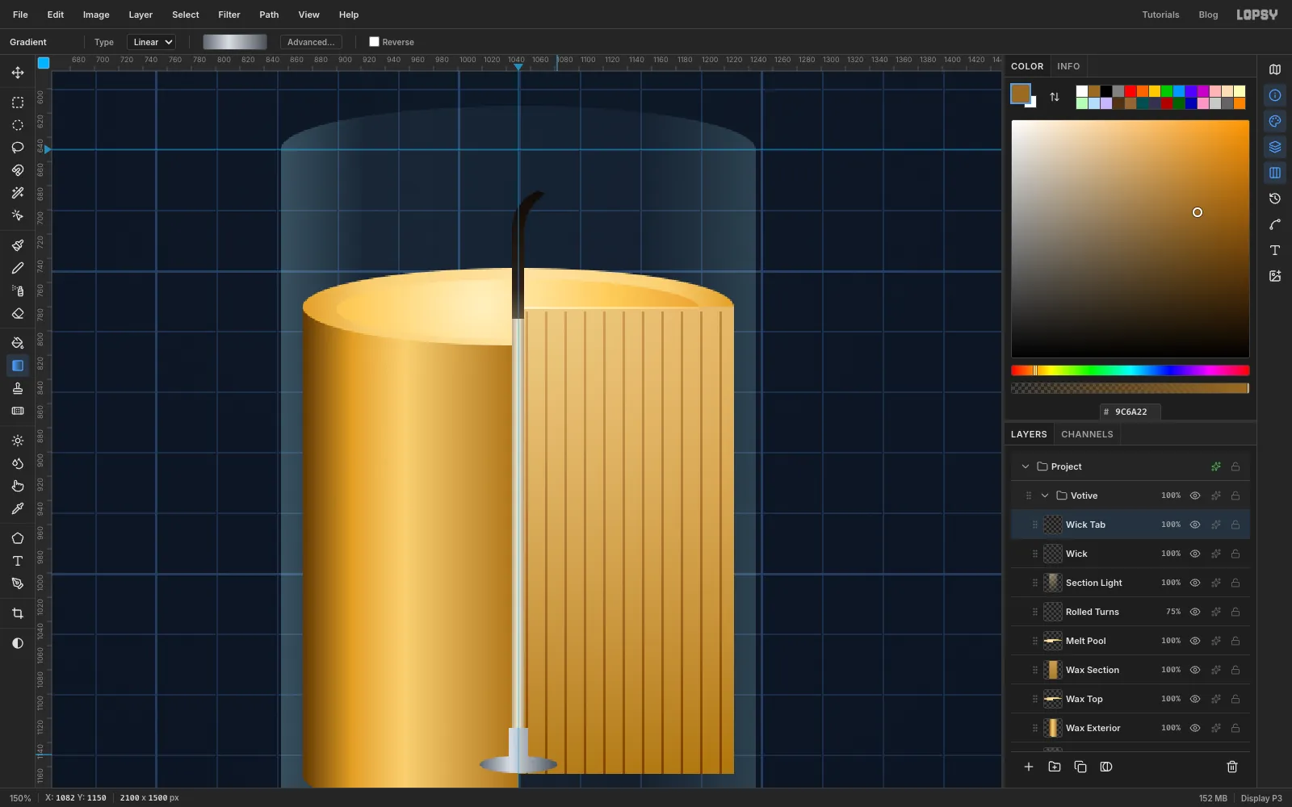This screenshot has height=807, width=1292.
Task: Click the foreground color swatch
Action: click(1021, 94)
